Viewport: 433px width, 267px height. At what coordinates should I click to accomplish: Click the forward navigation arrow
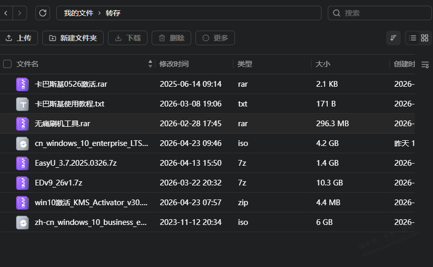pos(20,13)
